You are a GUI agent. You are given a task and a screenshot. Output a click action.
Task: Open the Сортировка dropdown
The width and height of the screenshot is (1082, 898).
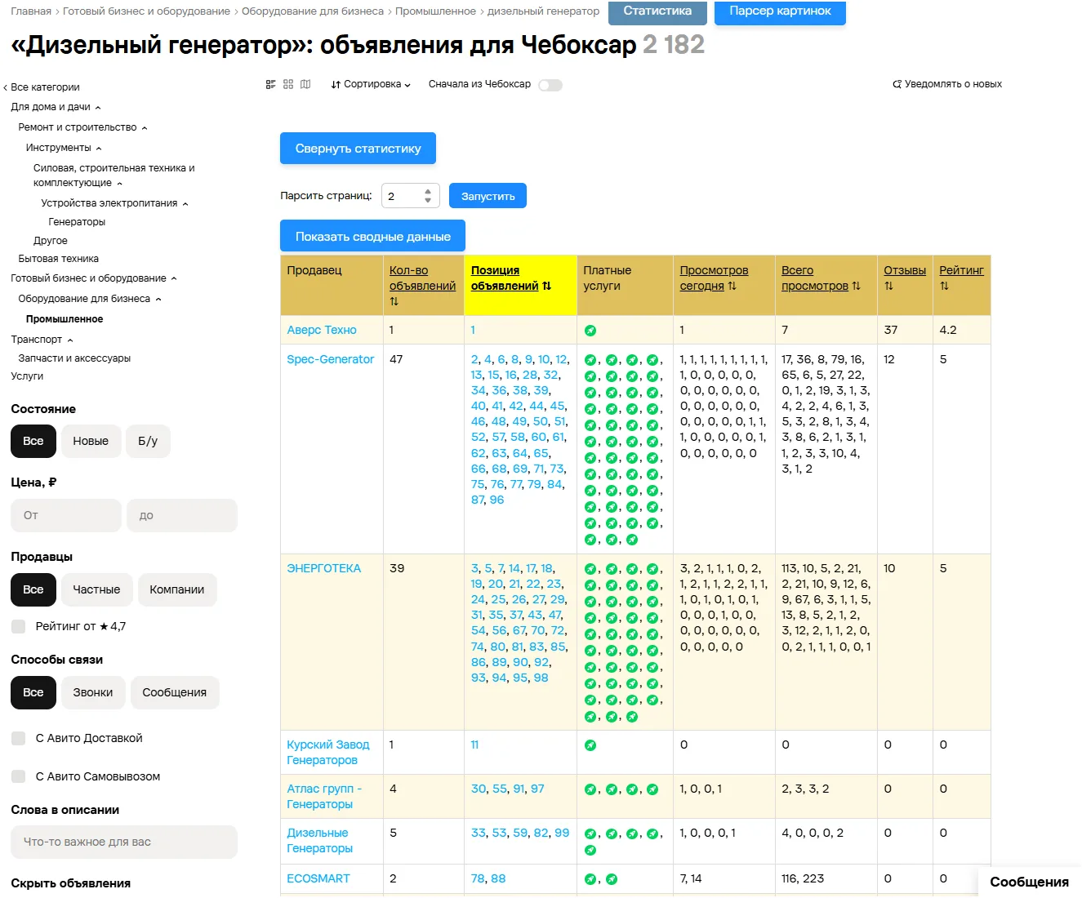pos(371,84)
